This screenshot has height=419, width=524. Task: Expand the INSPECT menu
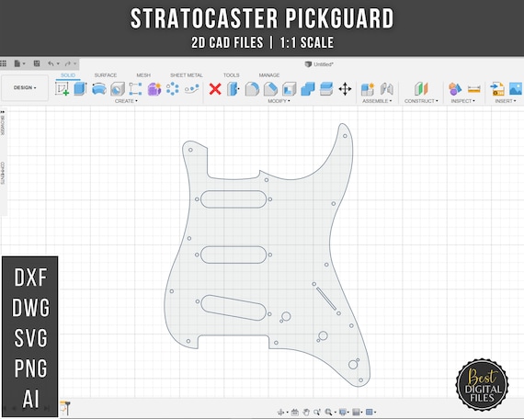coord(462,101)
